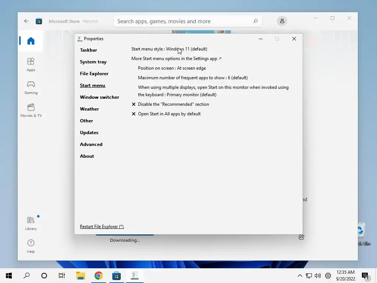377x283 pixels.
Task: Open Task View on taskbar
Action: (62, 276)
